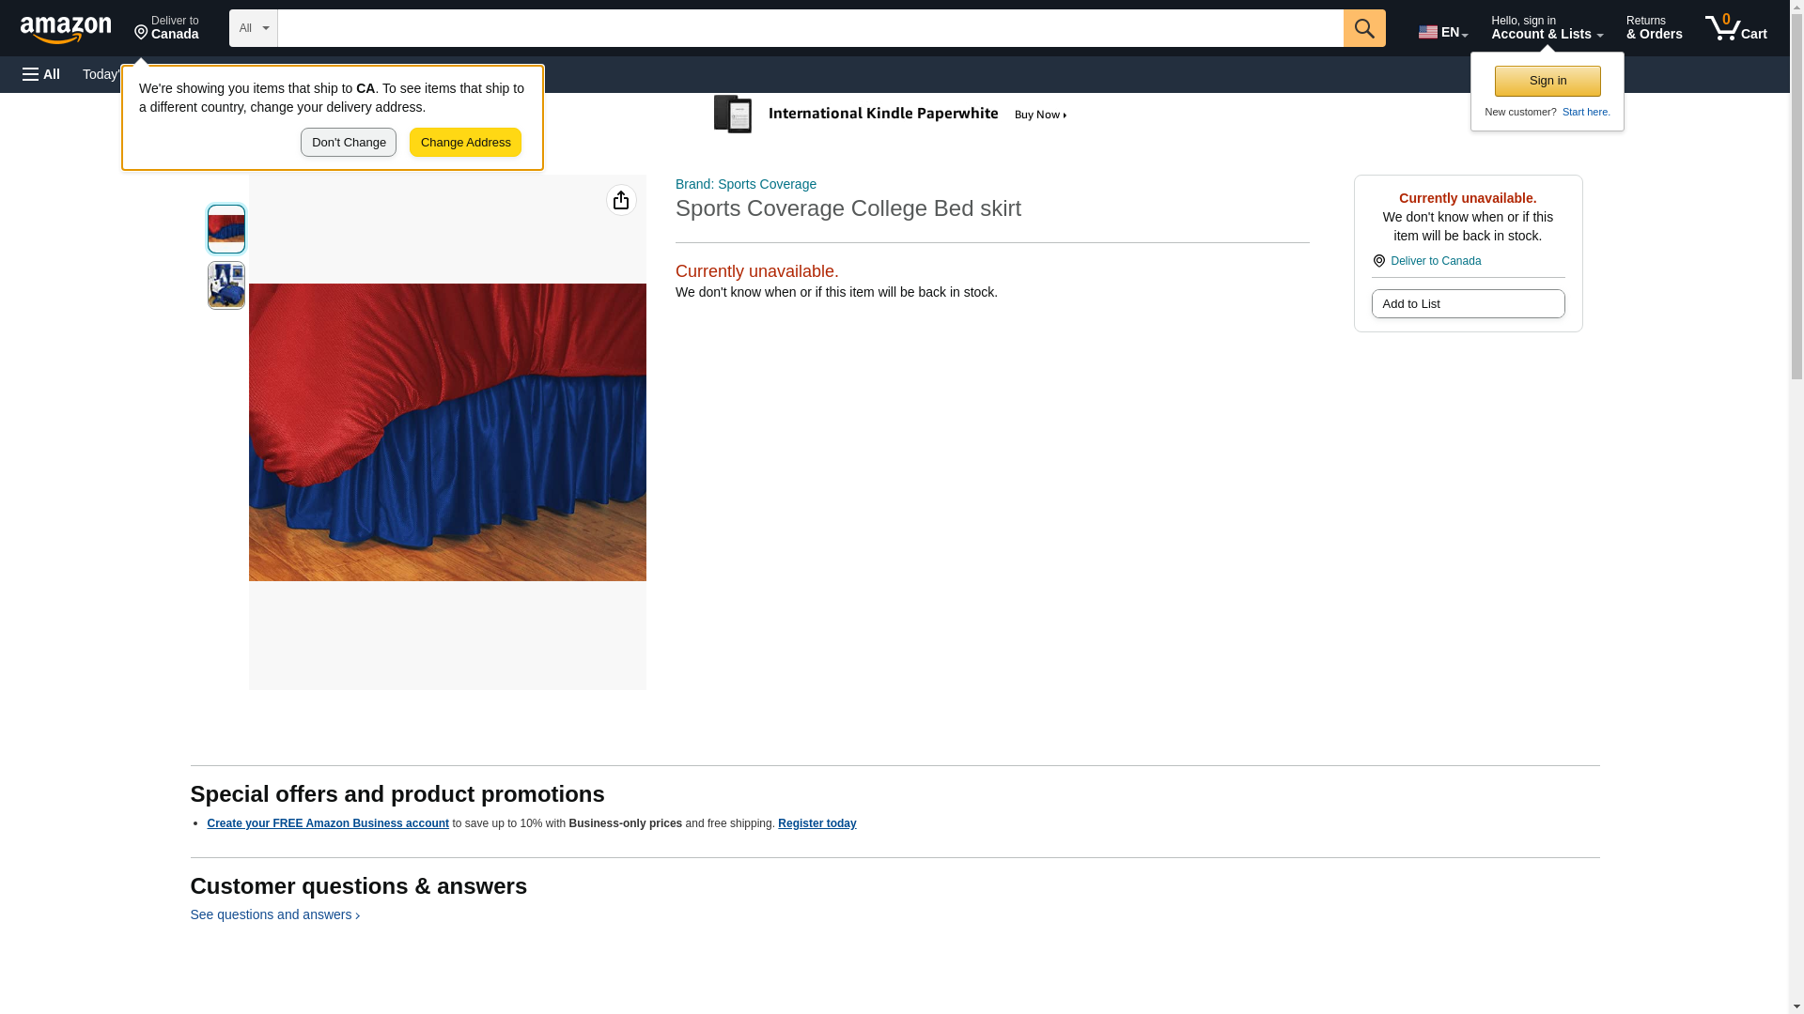Open the Add to List dropdown
The image size is (1804, 1014).
1468,304
